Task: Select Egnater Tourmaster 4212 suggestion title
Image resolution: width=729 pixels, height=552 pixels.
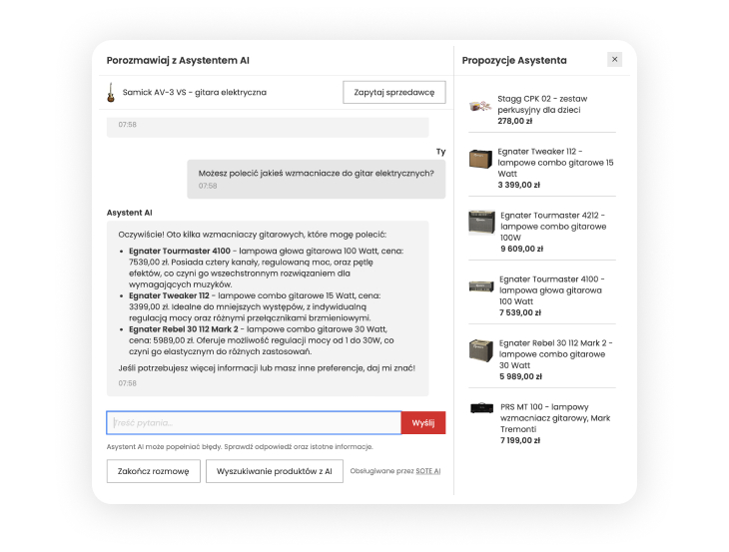Action: pos(553,227)
